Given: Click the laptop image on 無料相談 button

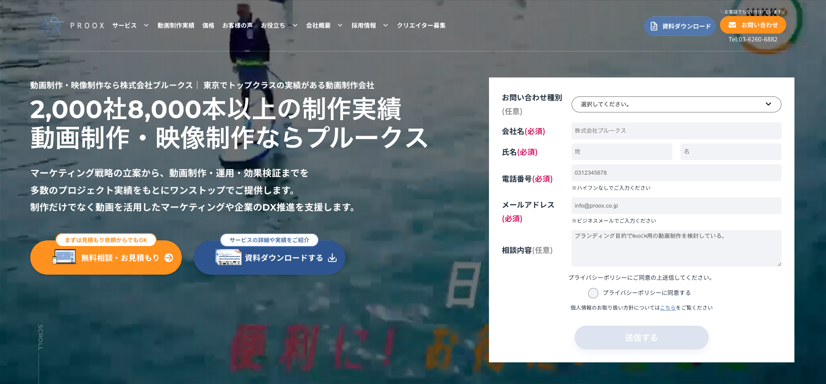Looking at the screenshot, I should pos(64,257).
